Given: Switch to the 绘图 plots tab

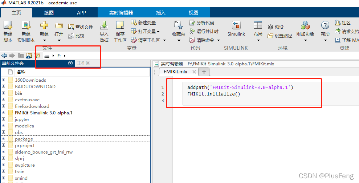Looking at the screenshot, I should tap(49, 13).
